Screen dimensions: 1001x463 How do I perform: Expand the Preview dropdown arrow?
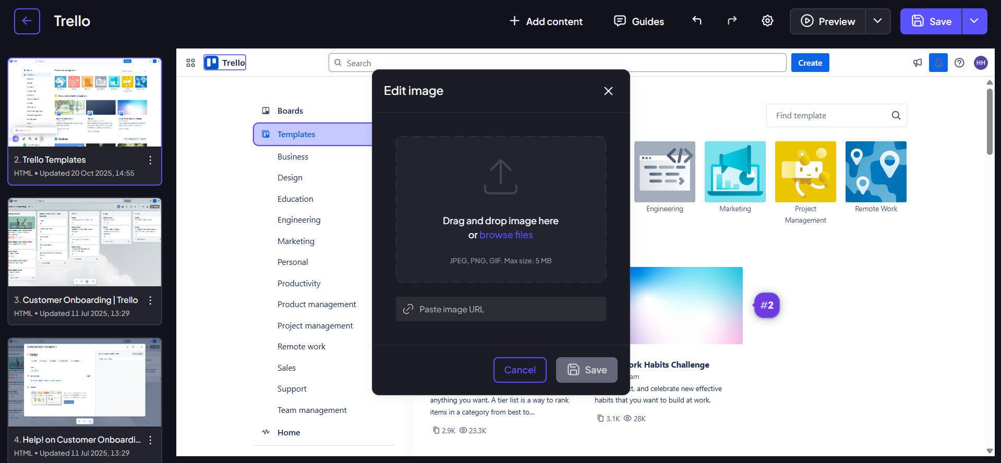click(878, 21)
